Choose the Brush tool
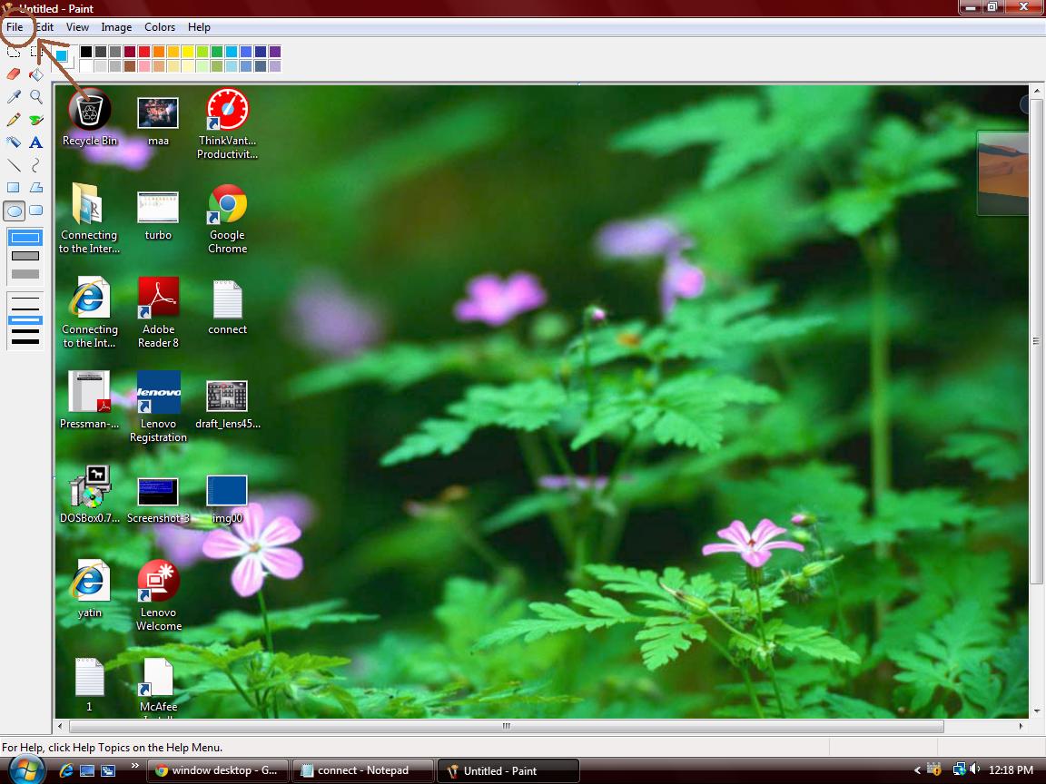This screenshot has height=784, width=1046. click(x=36, y=119)
